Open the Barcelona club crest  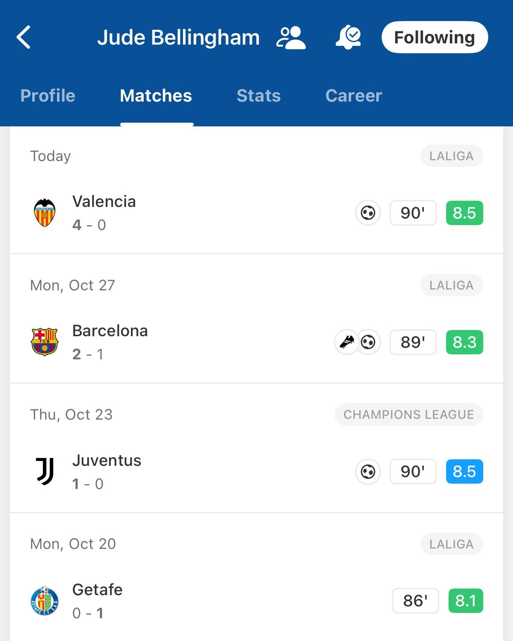click(45, 342)
